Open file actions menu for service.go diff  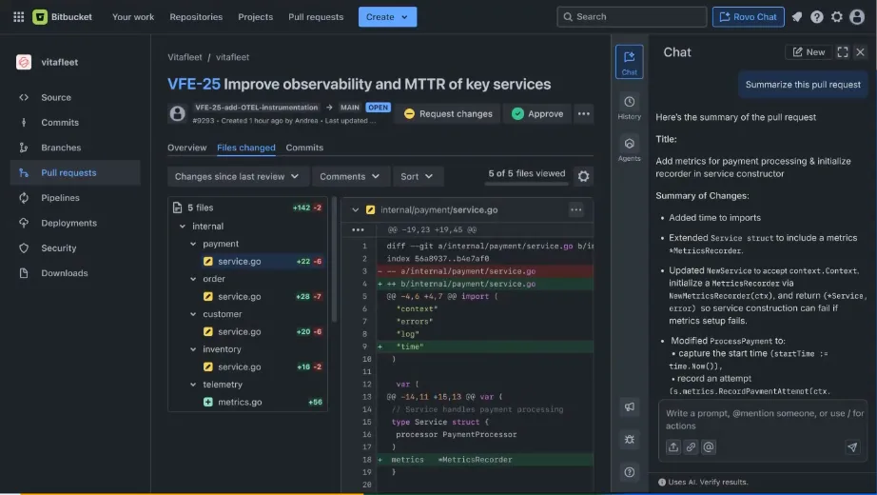tap(576, 210)
